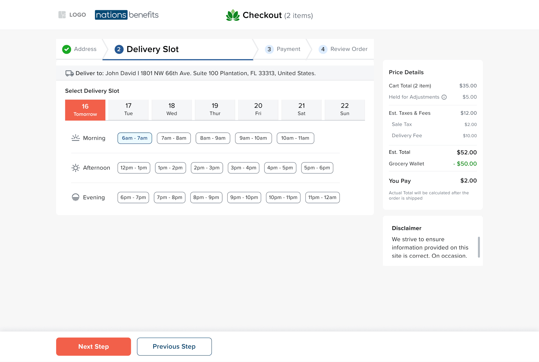Select Saturday the 21st delivery date

(x=301, y=110)
